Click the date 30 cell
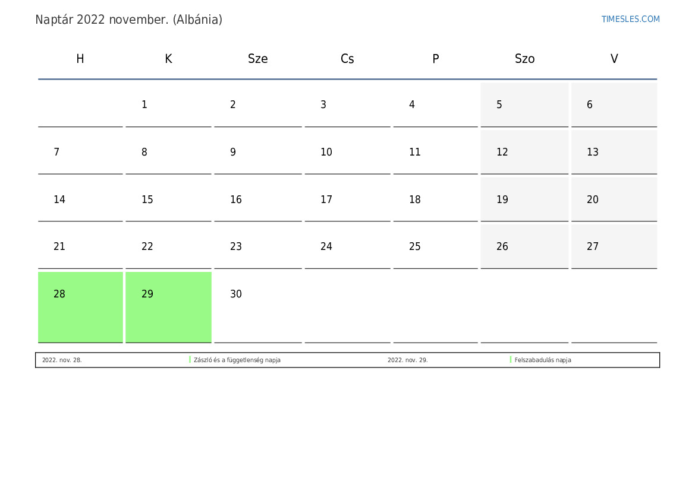The image size is (695, 491). [x=257, y=306]
